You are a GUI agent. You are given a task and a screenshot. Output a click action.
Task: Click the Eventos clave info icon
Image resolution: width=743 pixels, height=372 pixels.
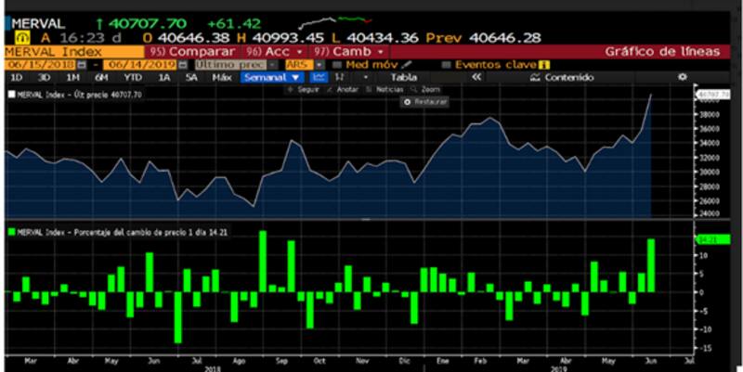click(x=544, y=65)
